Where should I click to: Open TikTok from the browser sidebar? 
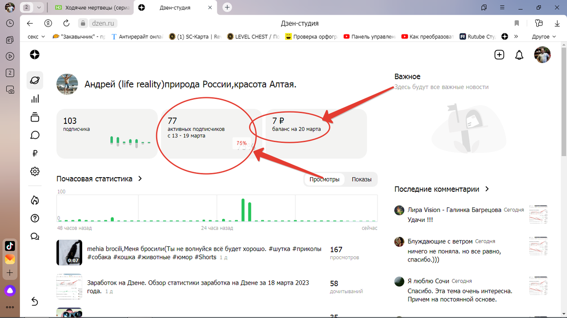pos(10,245)
